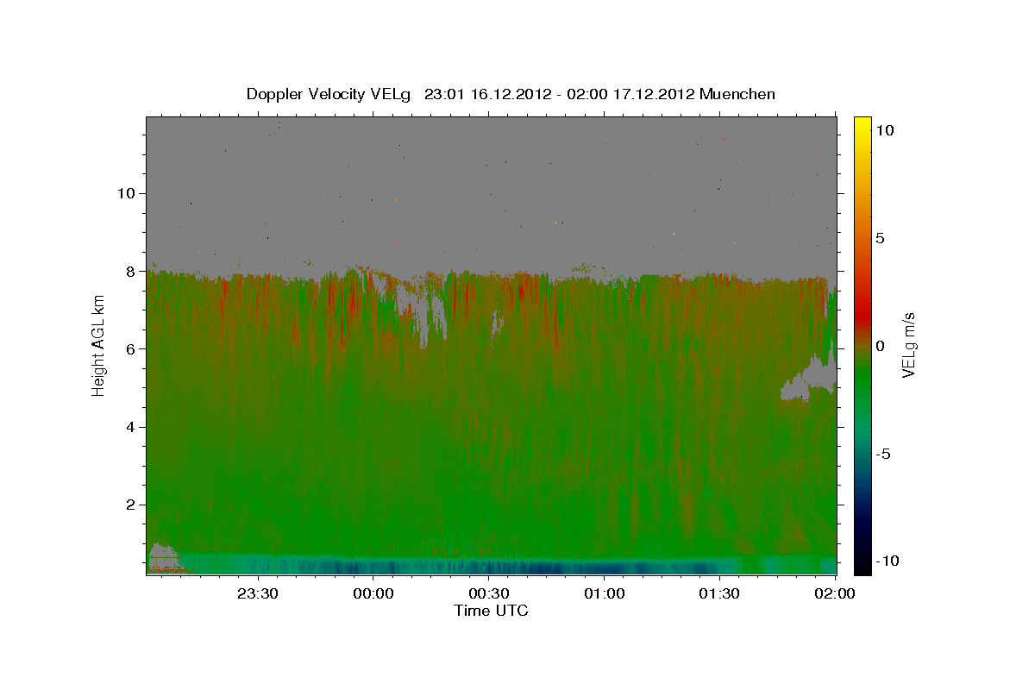Click the 01:00 time tick label
This screenshot has height=690, width=1035.
(604, 593)
